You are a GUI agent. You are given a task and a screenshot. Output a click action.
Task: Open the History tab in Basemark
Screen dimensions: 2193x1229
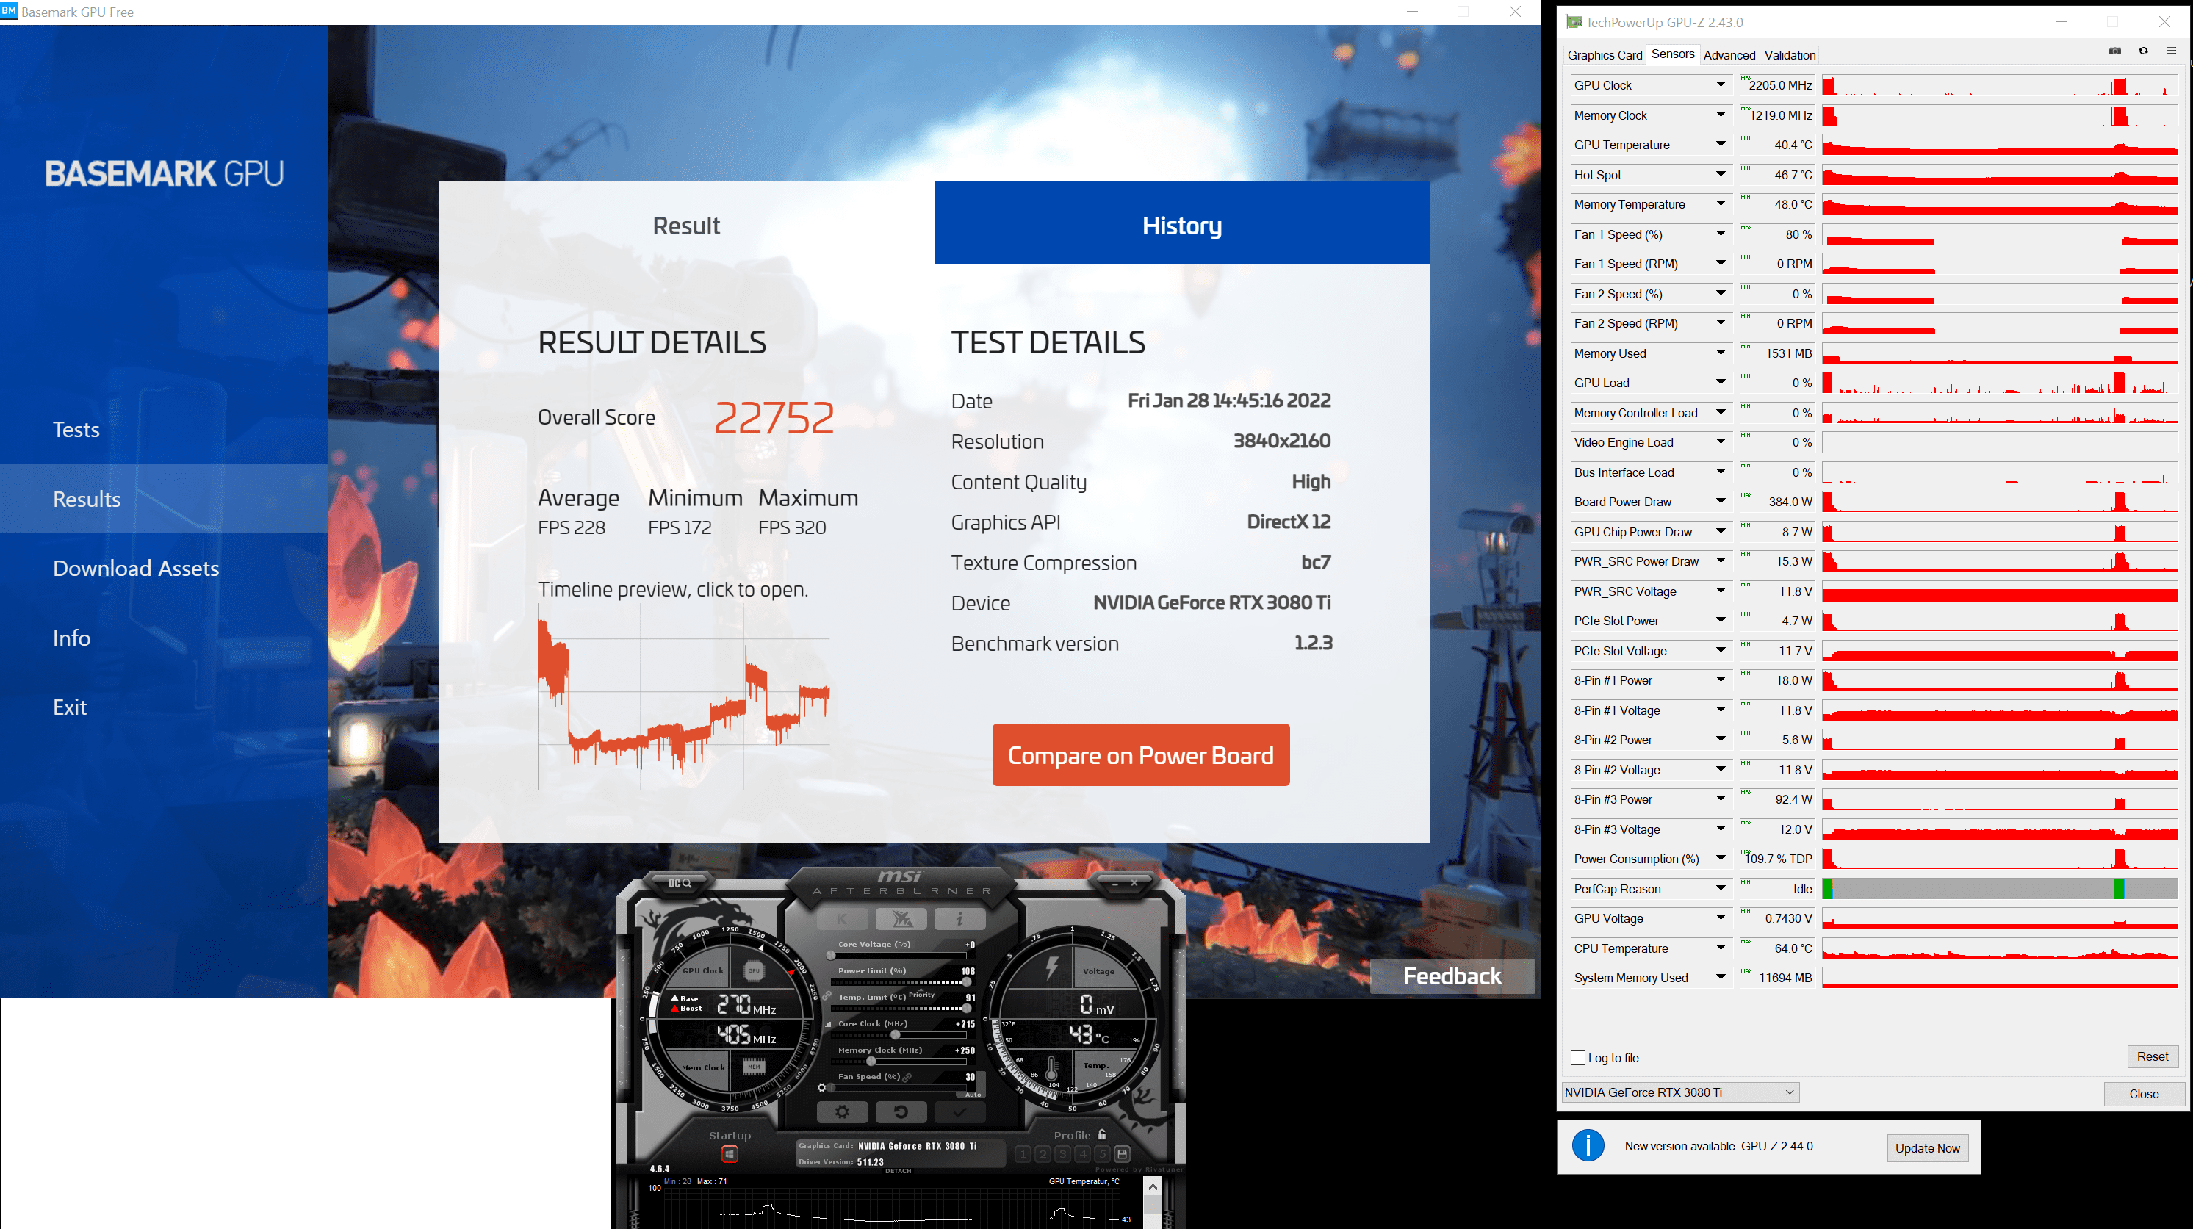pyautogui.click(x=1181, y=224)
